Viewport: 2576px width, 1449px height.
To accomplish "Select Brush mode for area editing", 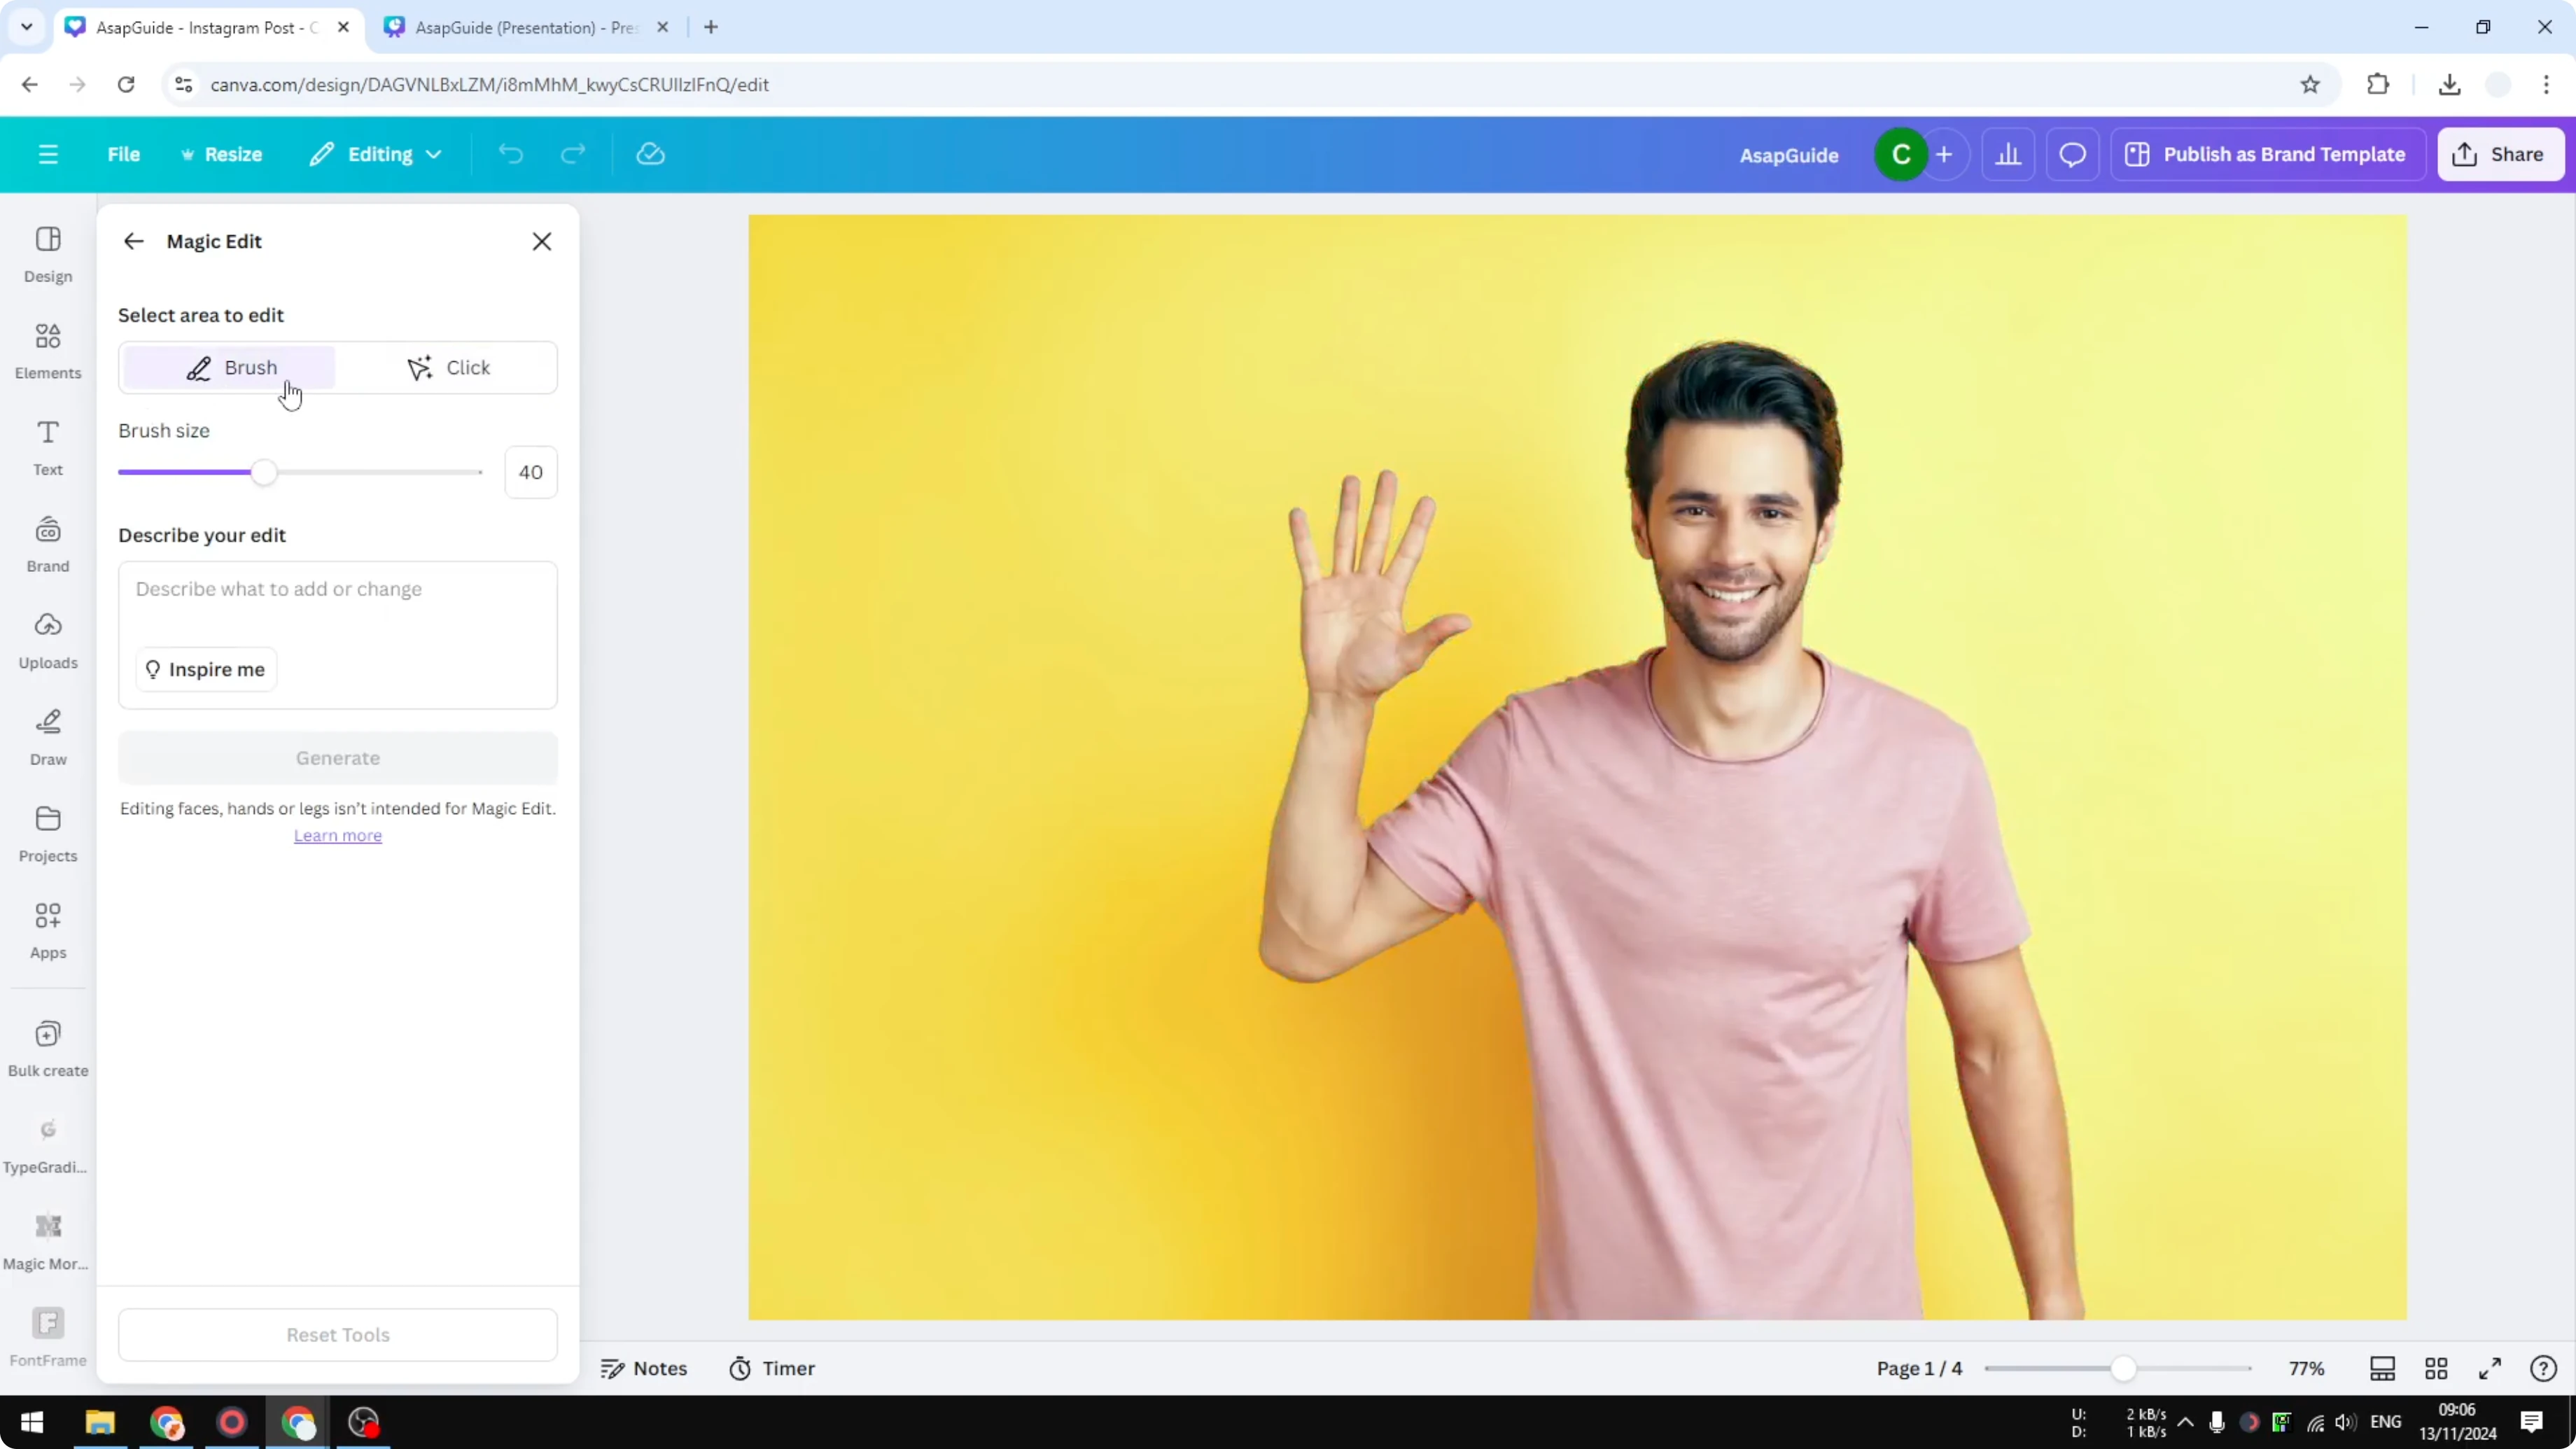I will [x=229, y=367].
